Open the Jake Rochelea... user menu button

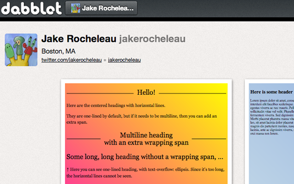click(102, 8)
